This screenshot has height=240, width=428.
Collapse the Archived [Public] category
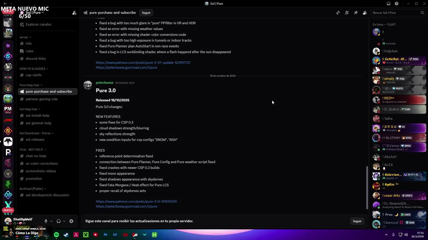(x=33, y=189)
